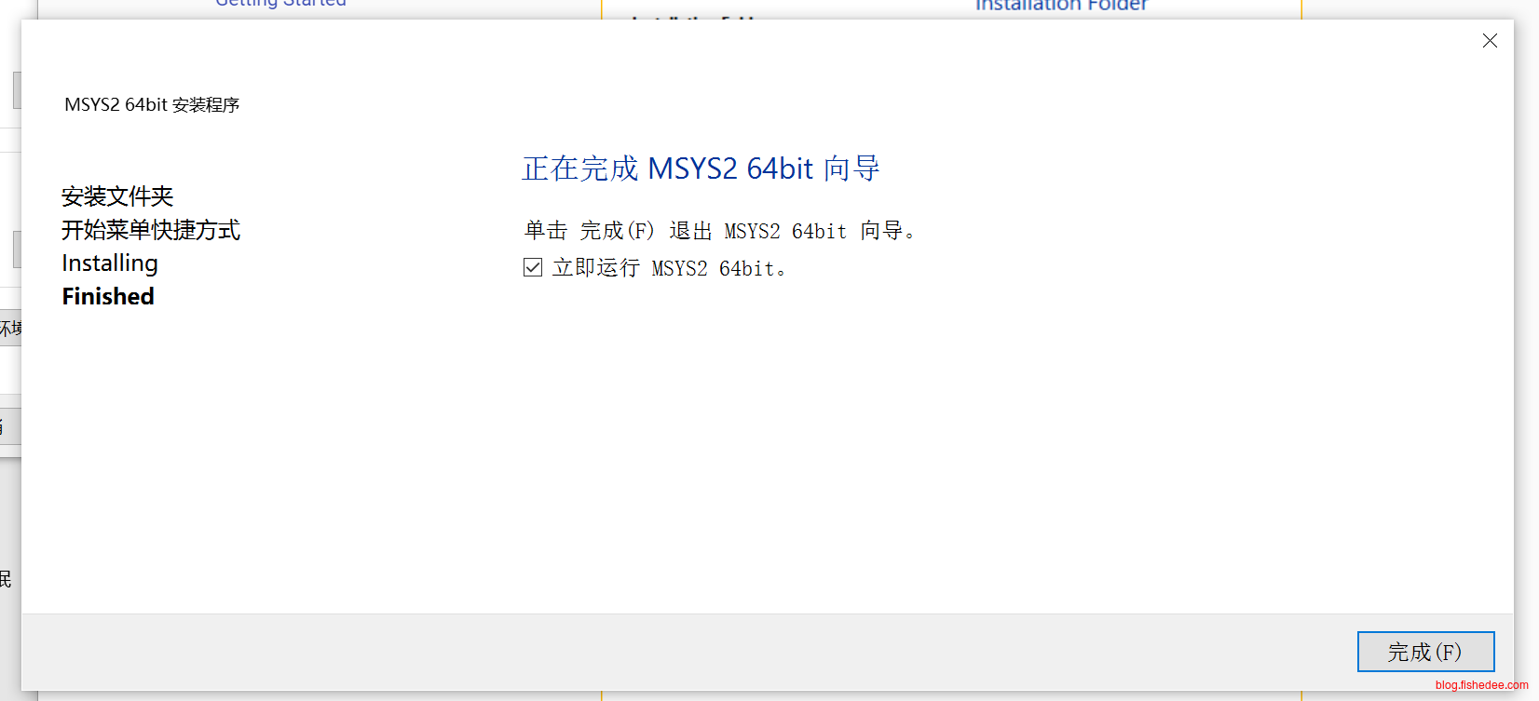Click the cut-off gray button below 环境
The height and width of the screenshot is (701, 1539).
pyautogui.click(x=9, y=426)
